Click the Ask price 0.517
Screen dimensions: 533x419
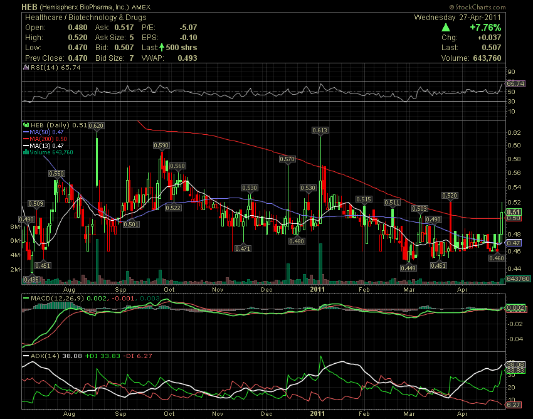tap(124, 28)
